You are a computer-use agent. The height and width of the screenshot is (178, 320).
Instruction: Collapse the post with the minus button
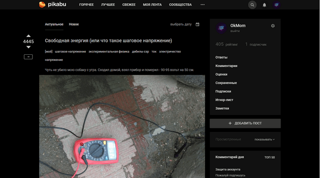(28, 57)
